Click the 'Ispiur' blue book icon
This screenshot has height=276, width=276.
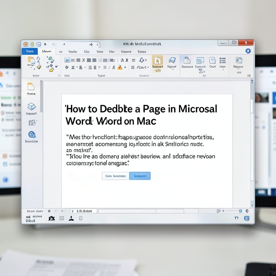(172, 60)
